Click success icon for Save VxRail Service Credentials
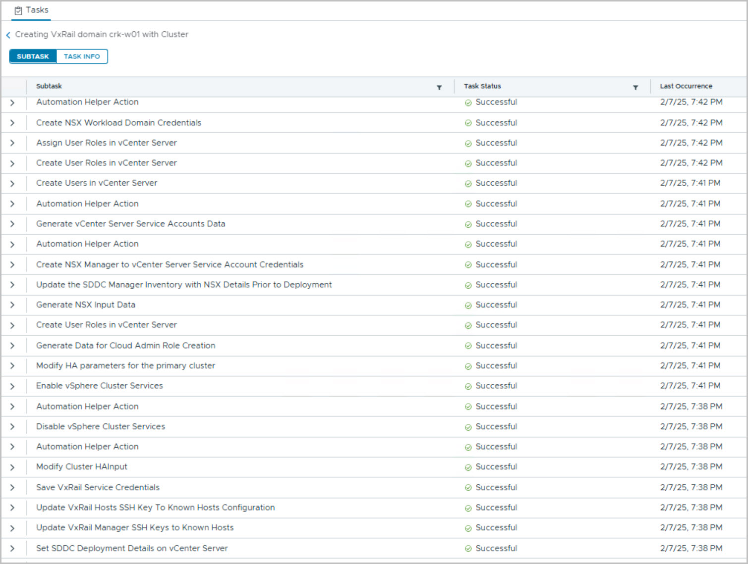Screen dimensions: 748x564 (x=468, y=488)
